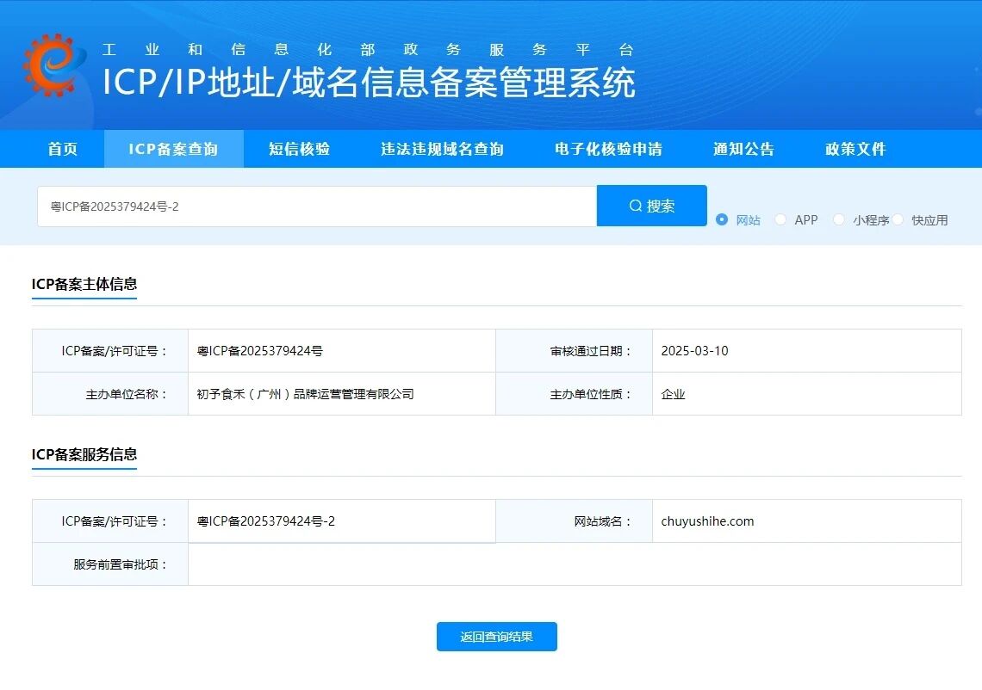The height and width of the screenshot is (690, 982).
Task: Go to 违法违规域名查询 tab
Action: 442,149
